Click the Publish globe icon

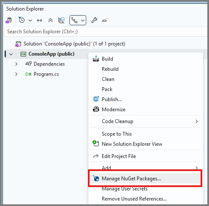[96, 99]
